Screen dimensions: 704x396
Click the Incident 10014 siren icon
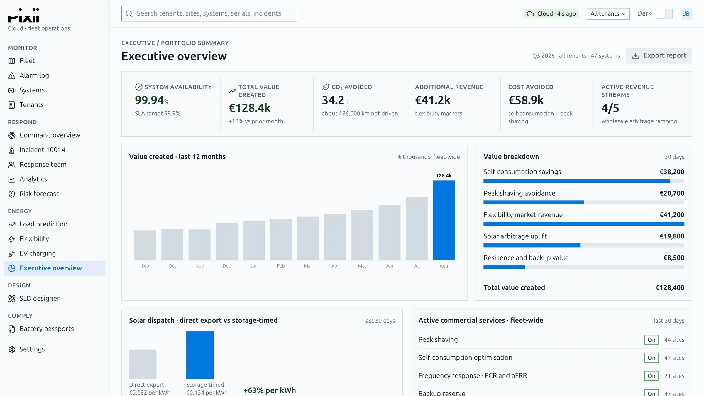tap(12, 150)
